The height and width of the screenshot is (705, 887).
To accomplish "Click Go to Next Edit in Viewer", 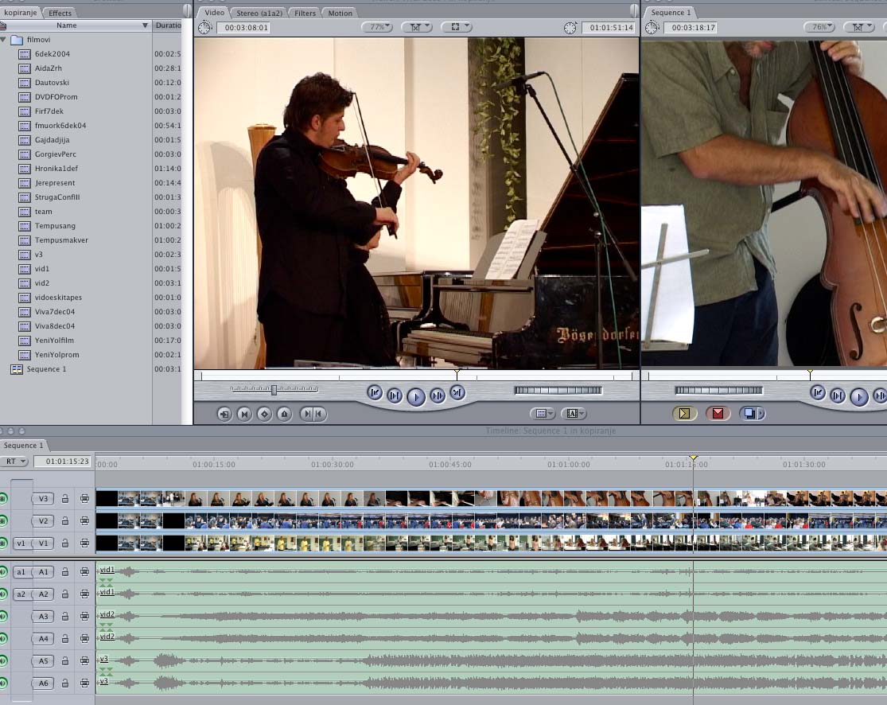I will tap(457, 392).
